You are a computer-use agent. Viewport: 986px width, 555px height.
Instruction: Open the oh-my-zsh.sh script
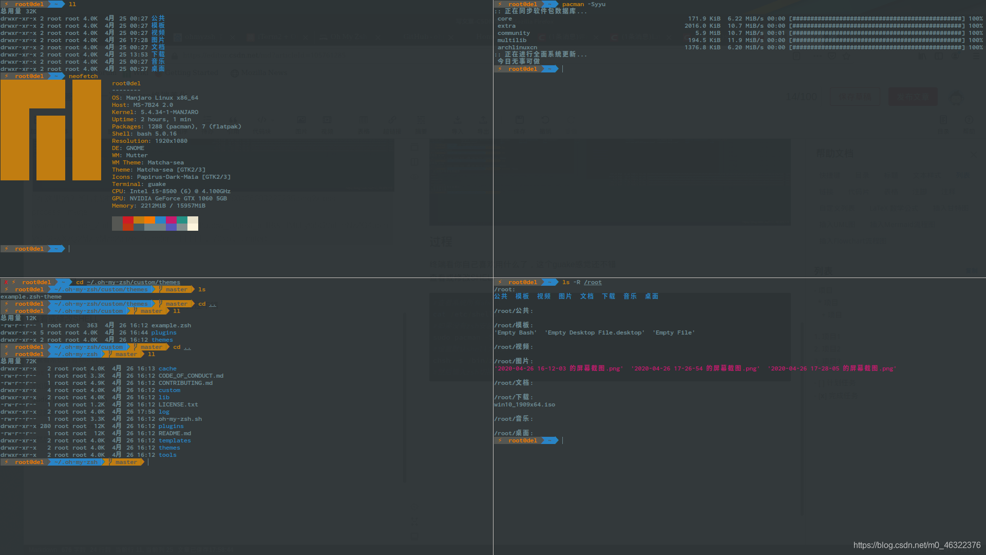pos(179,419)
